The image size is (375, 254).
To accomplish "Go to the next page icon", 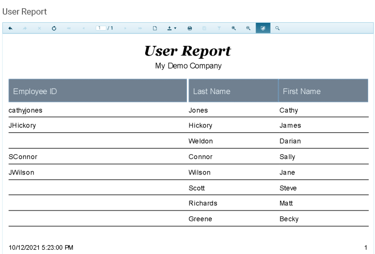I will [125, 28].
